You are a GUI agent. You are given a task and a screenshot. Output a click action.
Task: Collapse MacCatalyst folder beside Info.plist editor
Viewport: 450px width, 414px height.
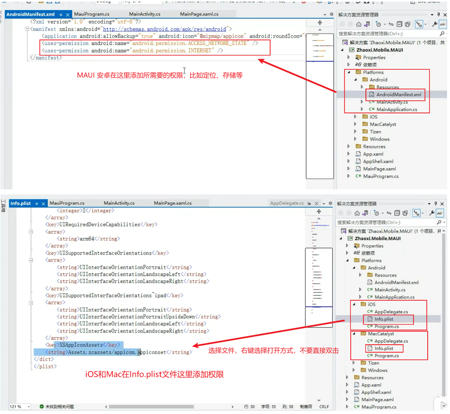tap(354, 334)
